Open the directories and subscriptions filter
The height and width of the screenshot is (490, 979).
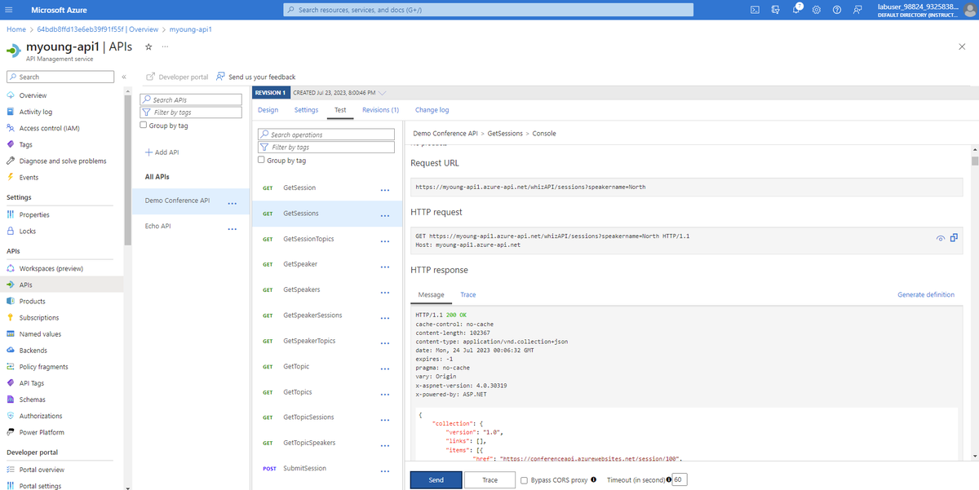(776, 10)
